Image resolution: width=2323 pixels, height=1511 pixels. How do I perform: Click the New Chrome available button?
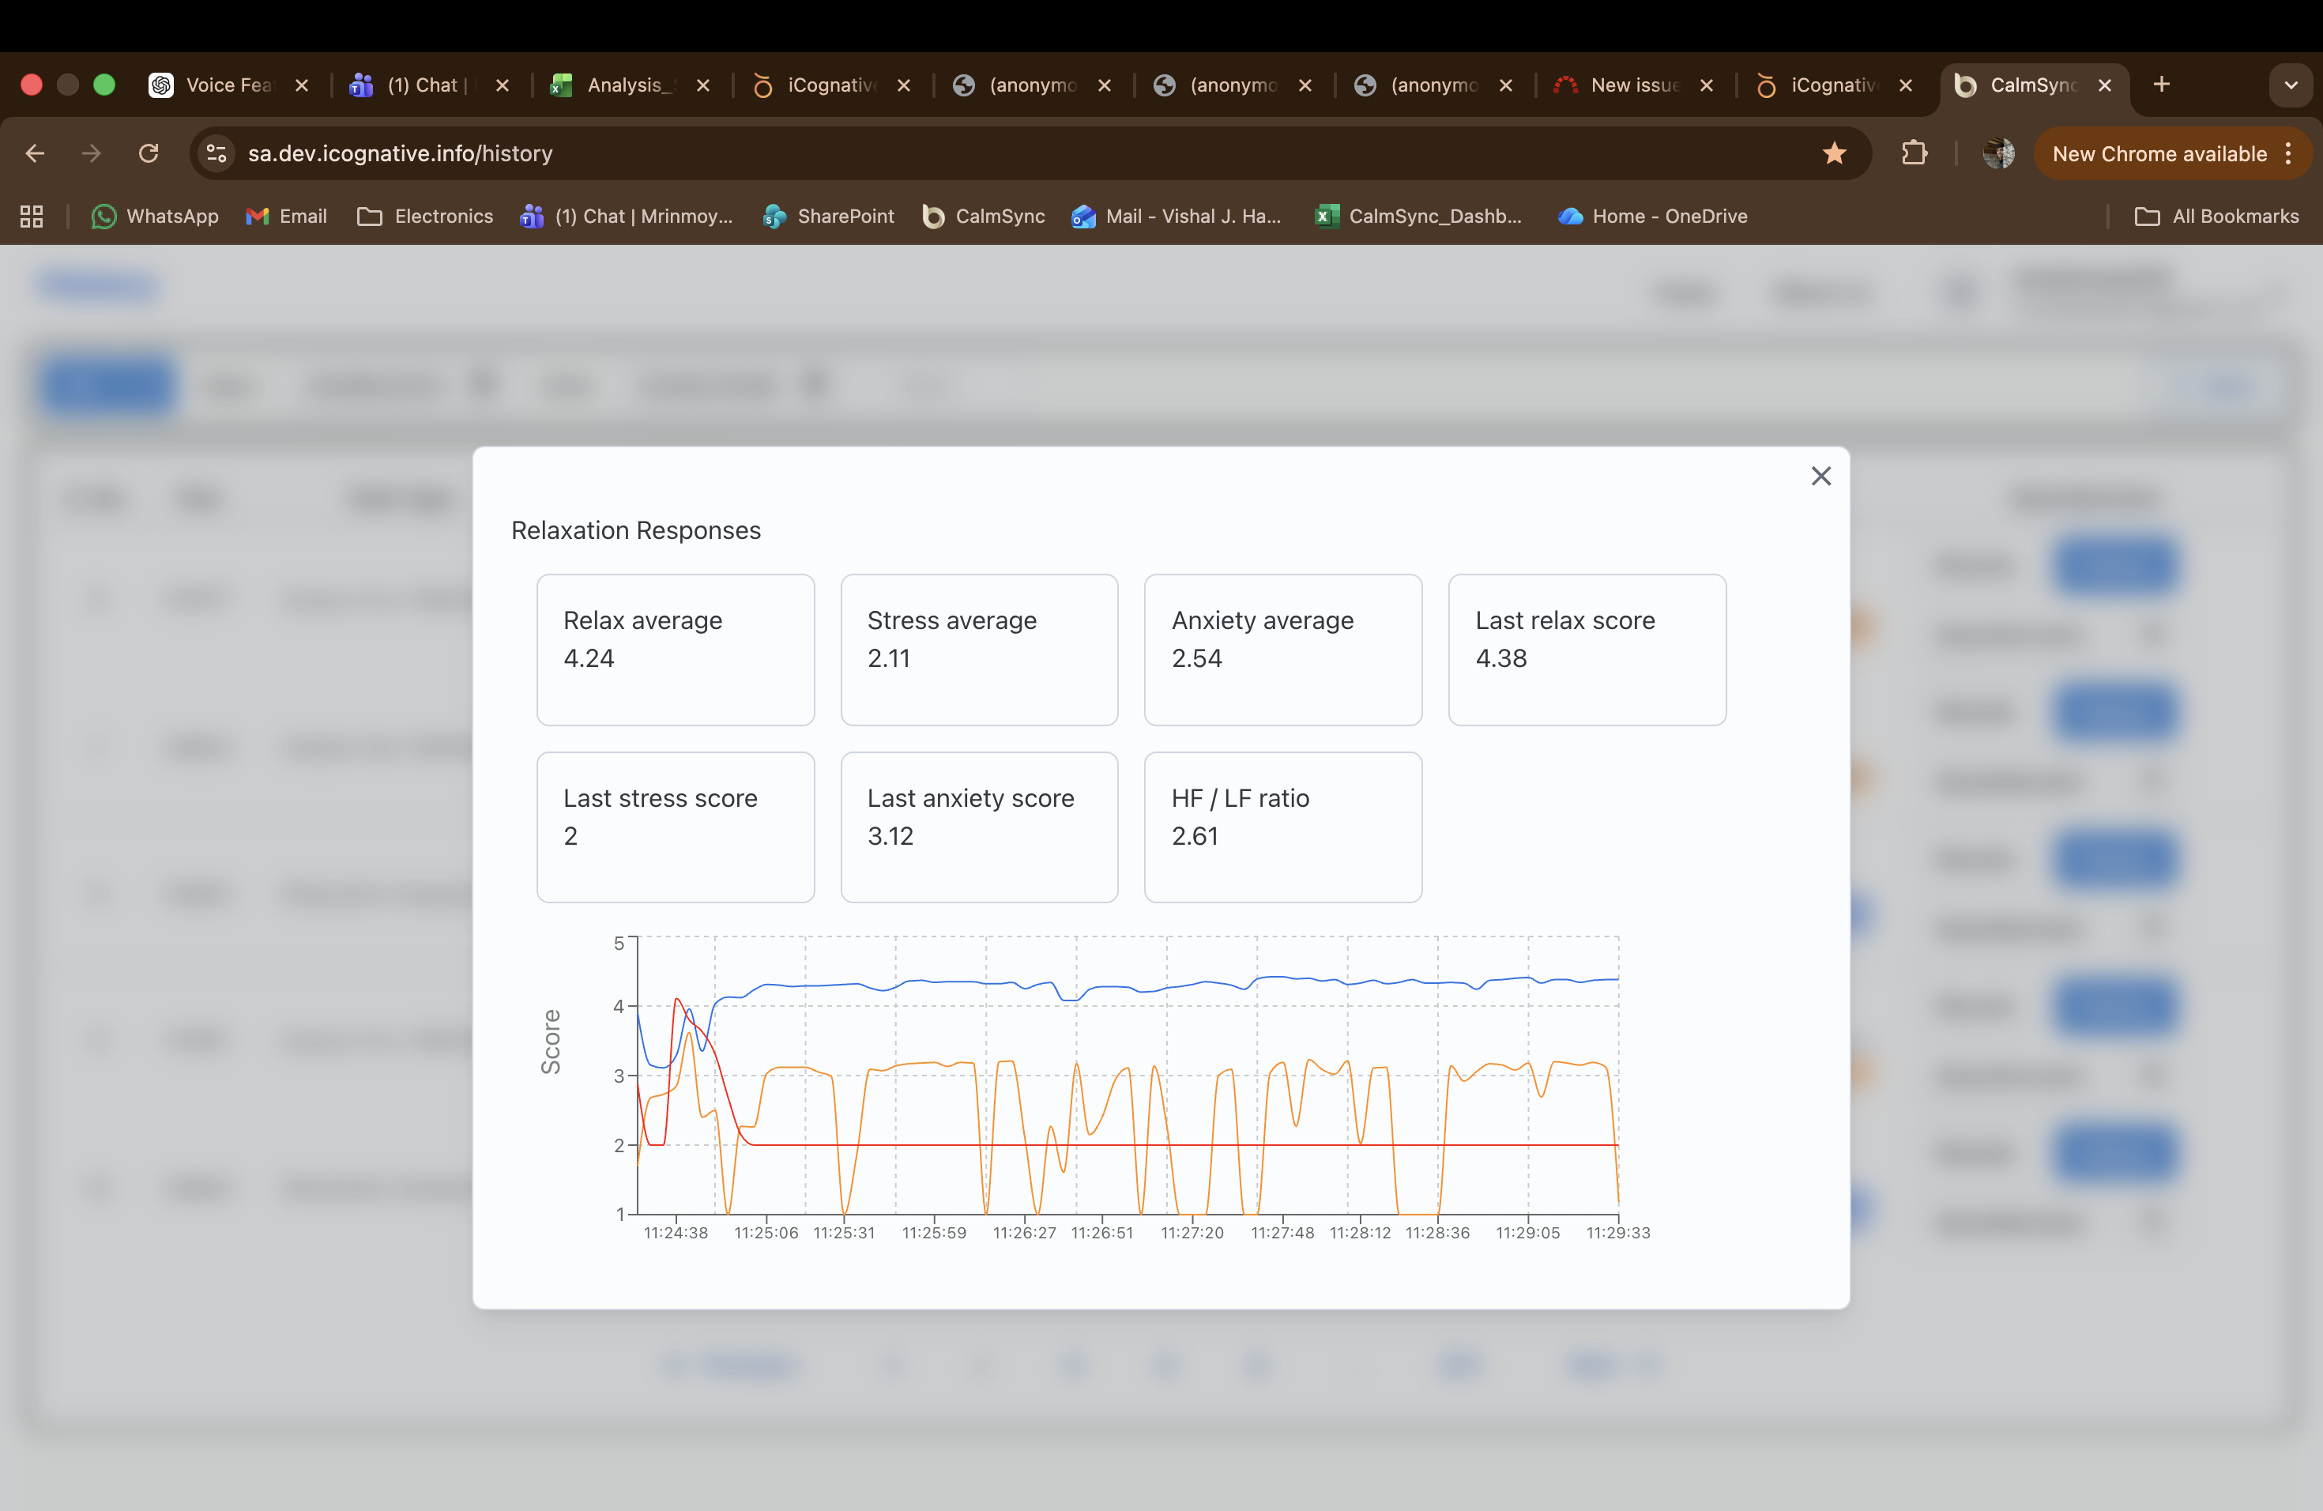coord(2158,153)
